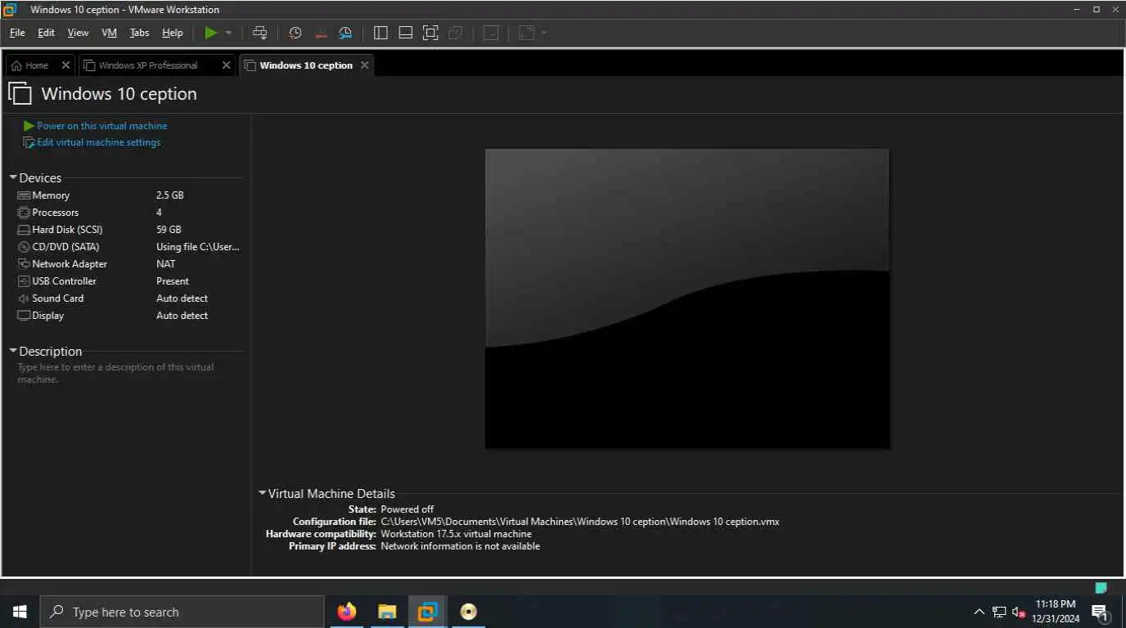Click the Hard Disk (SCSI) device icon
Viewport: 1126px width, 628px height.
24,230
